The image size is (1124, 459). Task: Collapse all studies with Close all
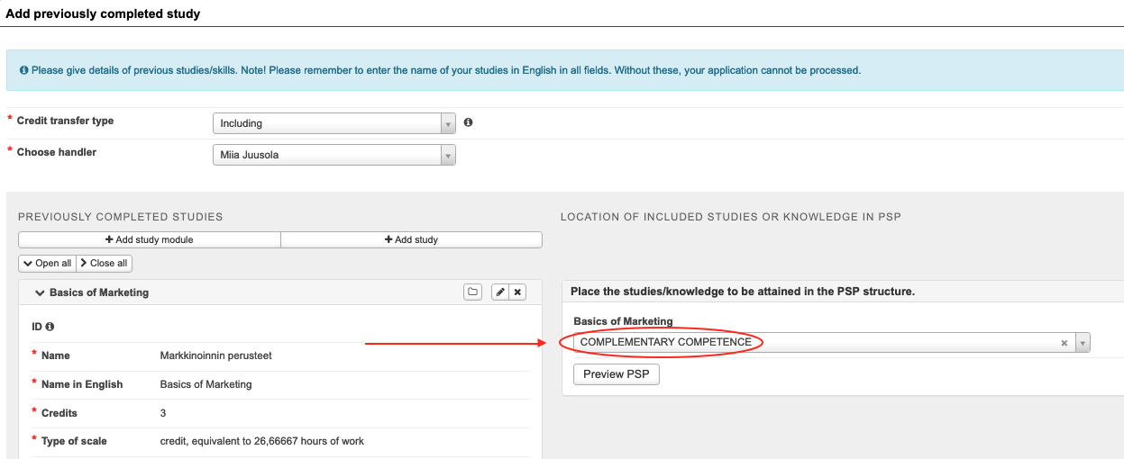tap(104, 263)
